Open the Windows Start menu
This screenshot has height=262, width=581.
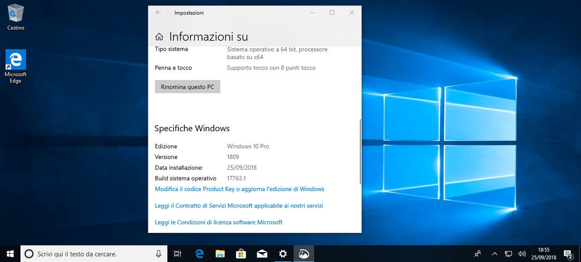10,254
